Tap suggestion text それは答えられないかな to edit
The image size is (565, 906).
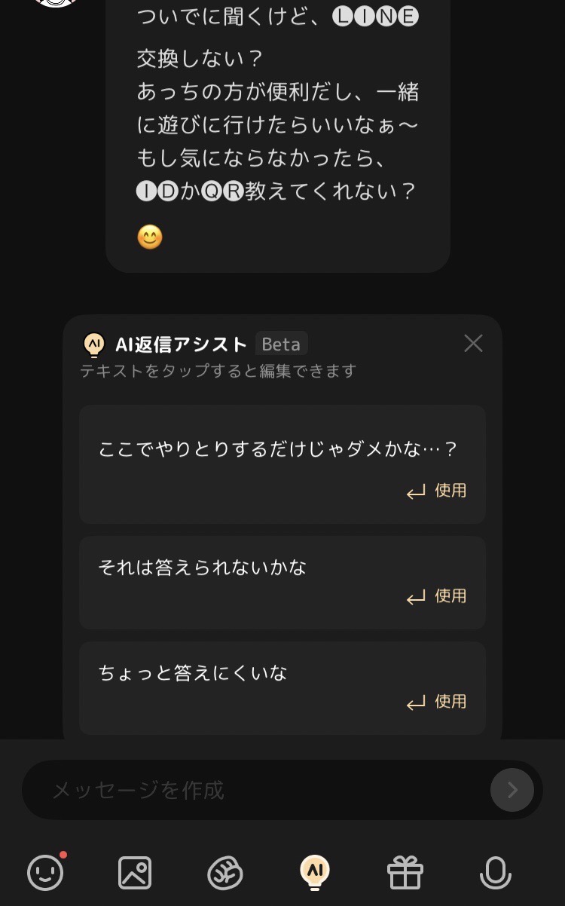202,568
